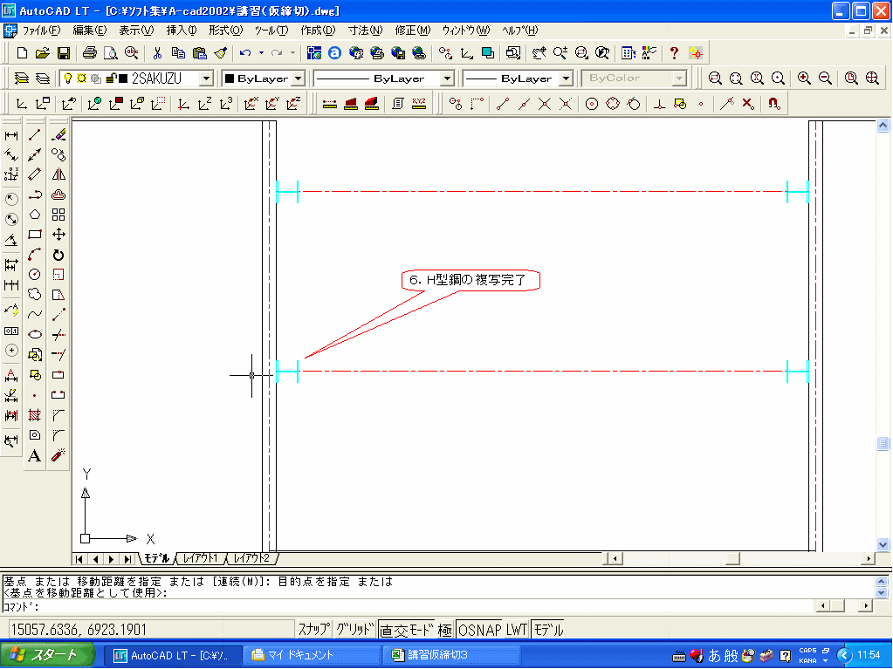Select the Rectangle draw tool
Image resolution: width=893 pixels, height=669 pixels.
coord(35,235)
